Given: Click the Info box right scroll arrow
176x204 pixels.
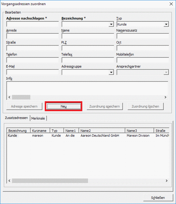Looking at the screenshot, I should tap(165, 97).
